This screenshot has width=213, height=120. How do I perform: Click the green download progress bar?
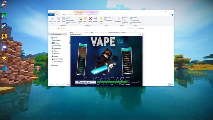(112, 82)
